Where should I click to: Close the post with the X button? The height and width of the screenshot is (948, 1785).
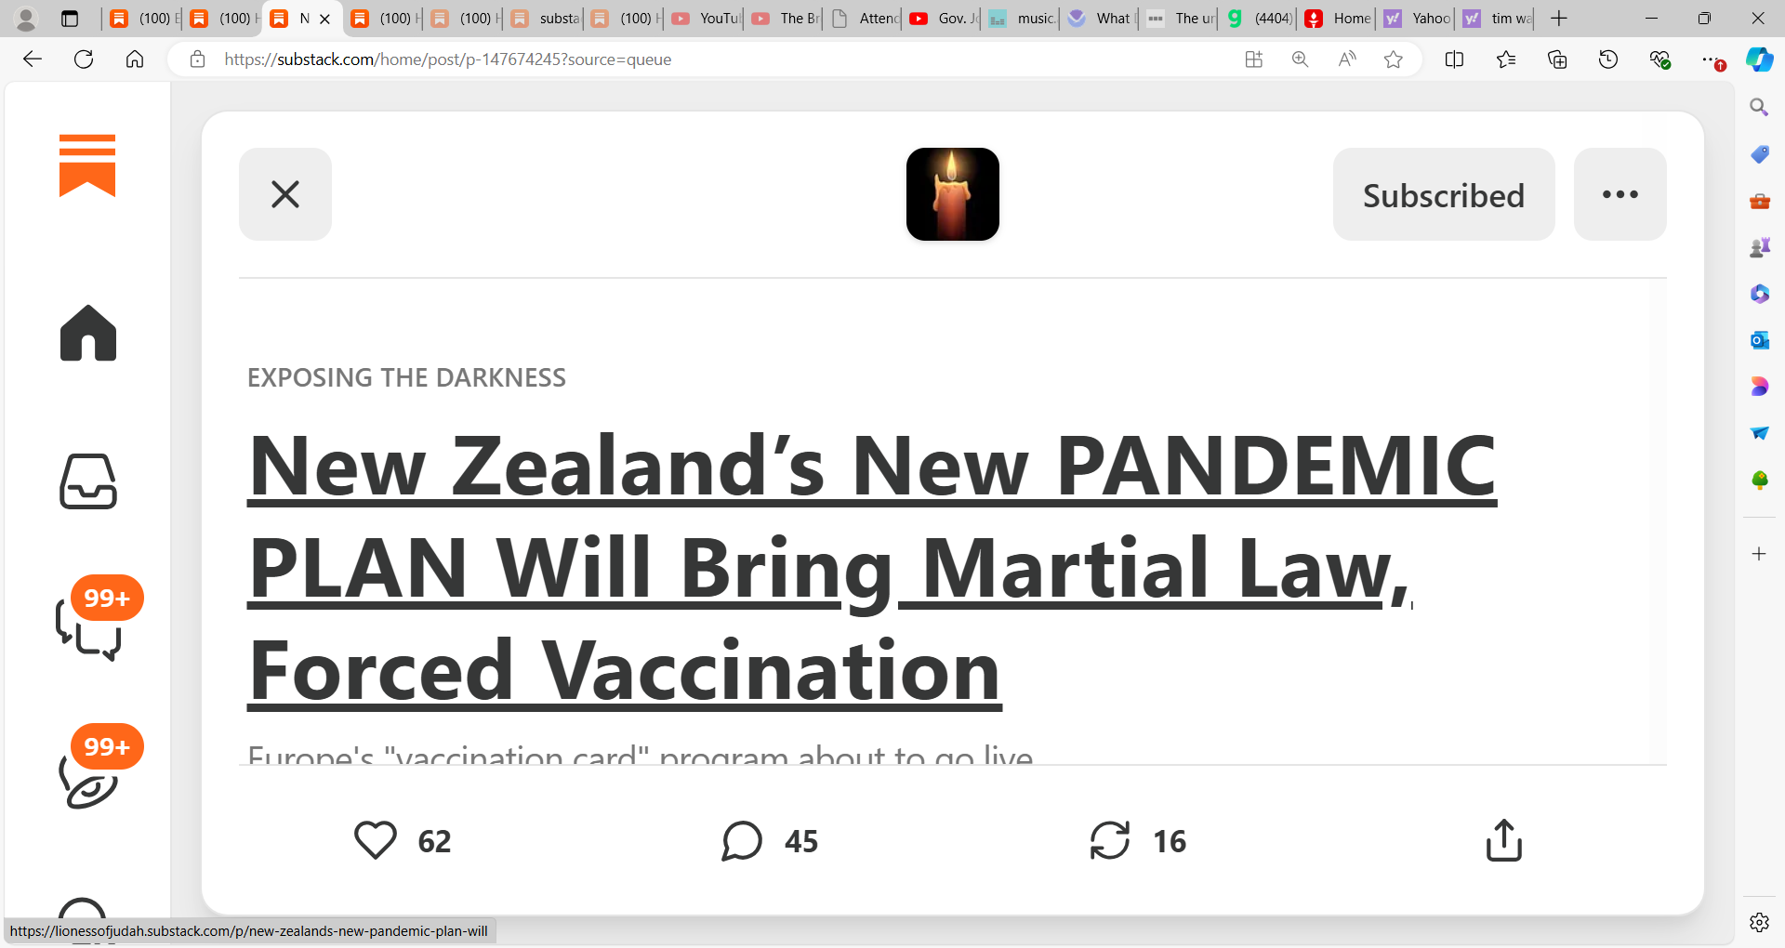pyautogui.click(x=285, y=194)
